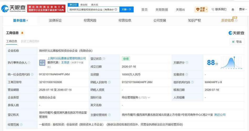
Task: Select registration number 321011000162808
Action: 50,82
